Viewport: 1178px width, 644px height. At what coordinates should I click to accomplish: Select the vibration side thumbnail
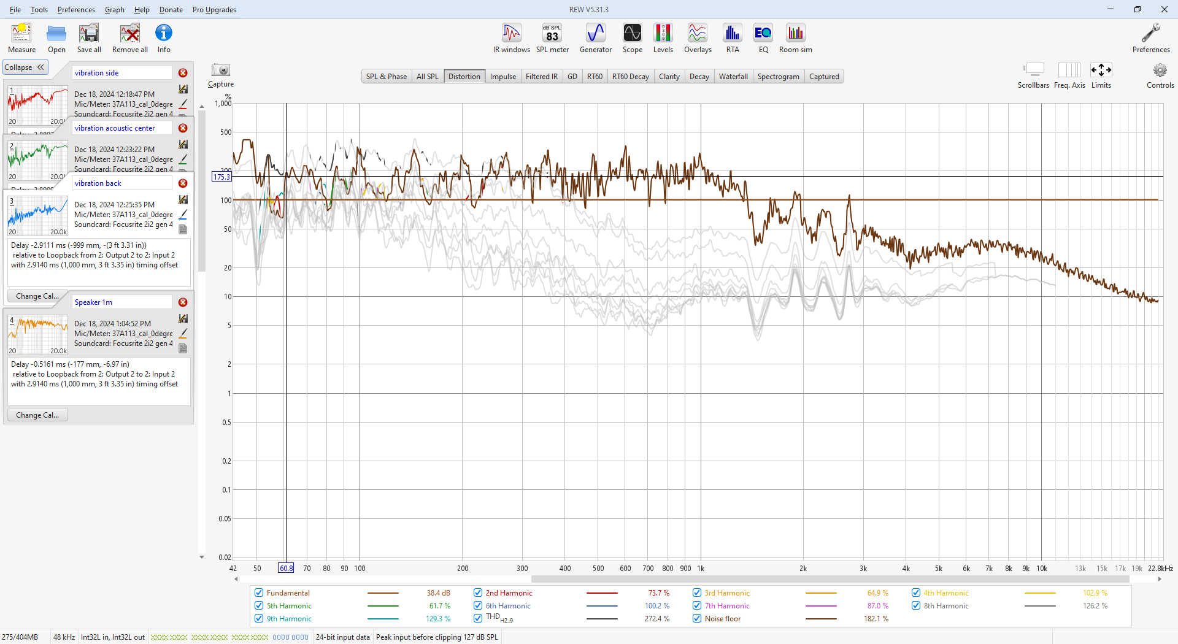(37, 105)
